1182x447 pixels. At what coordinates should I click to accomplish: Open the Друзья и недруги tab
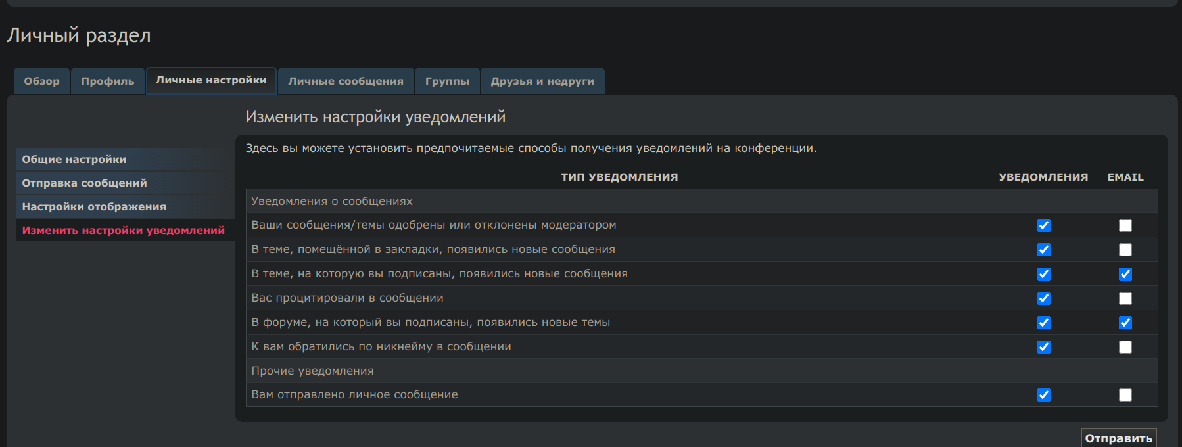tap(542, 82)
